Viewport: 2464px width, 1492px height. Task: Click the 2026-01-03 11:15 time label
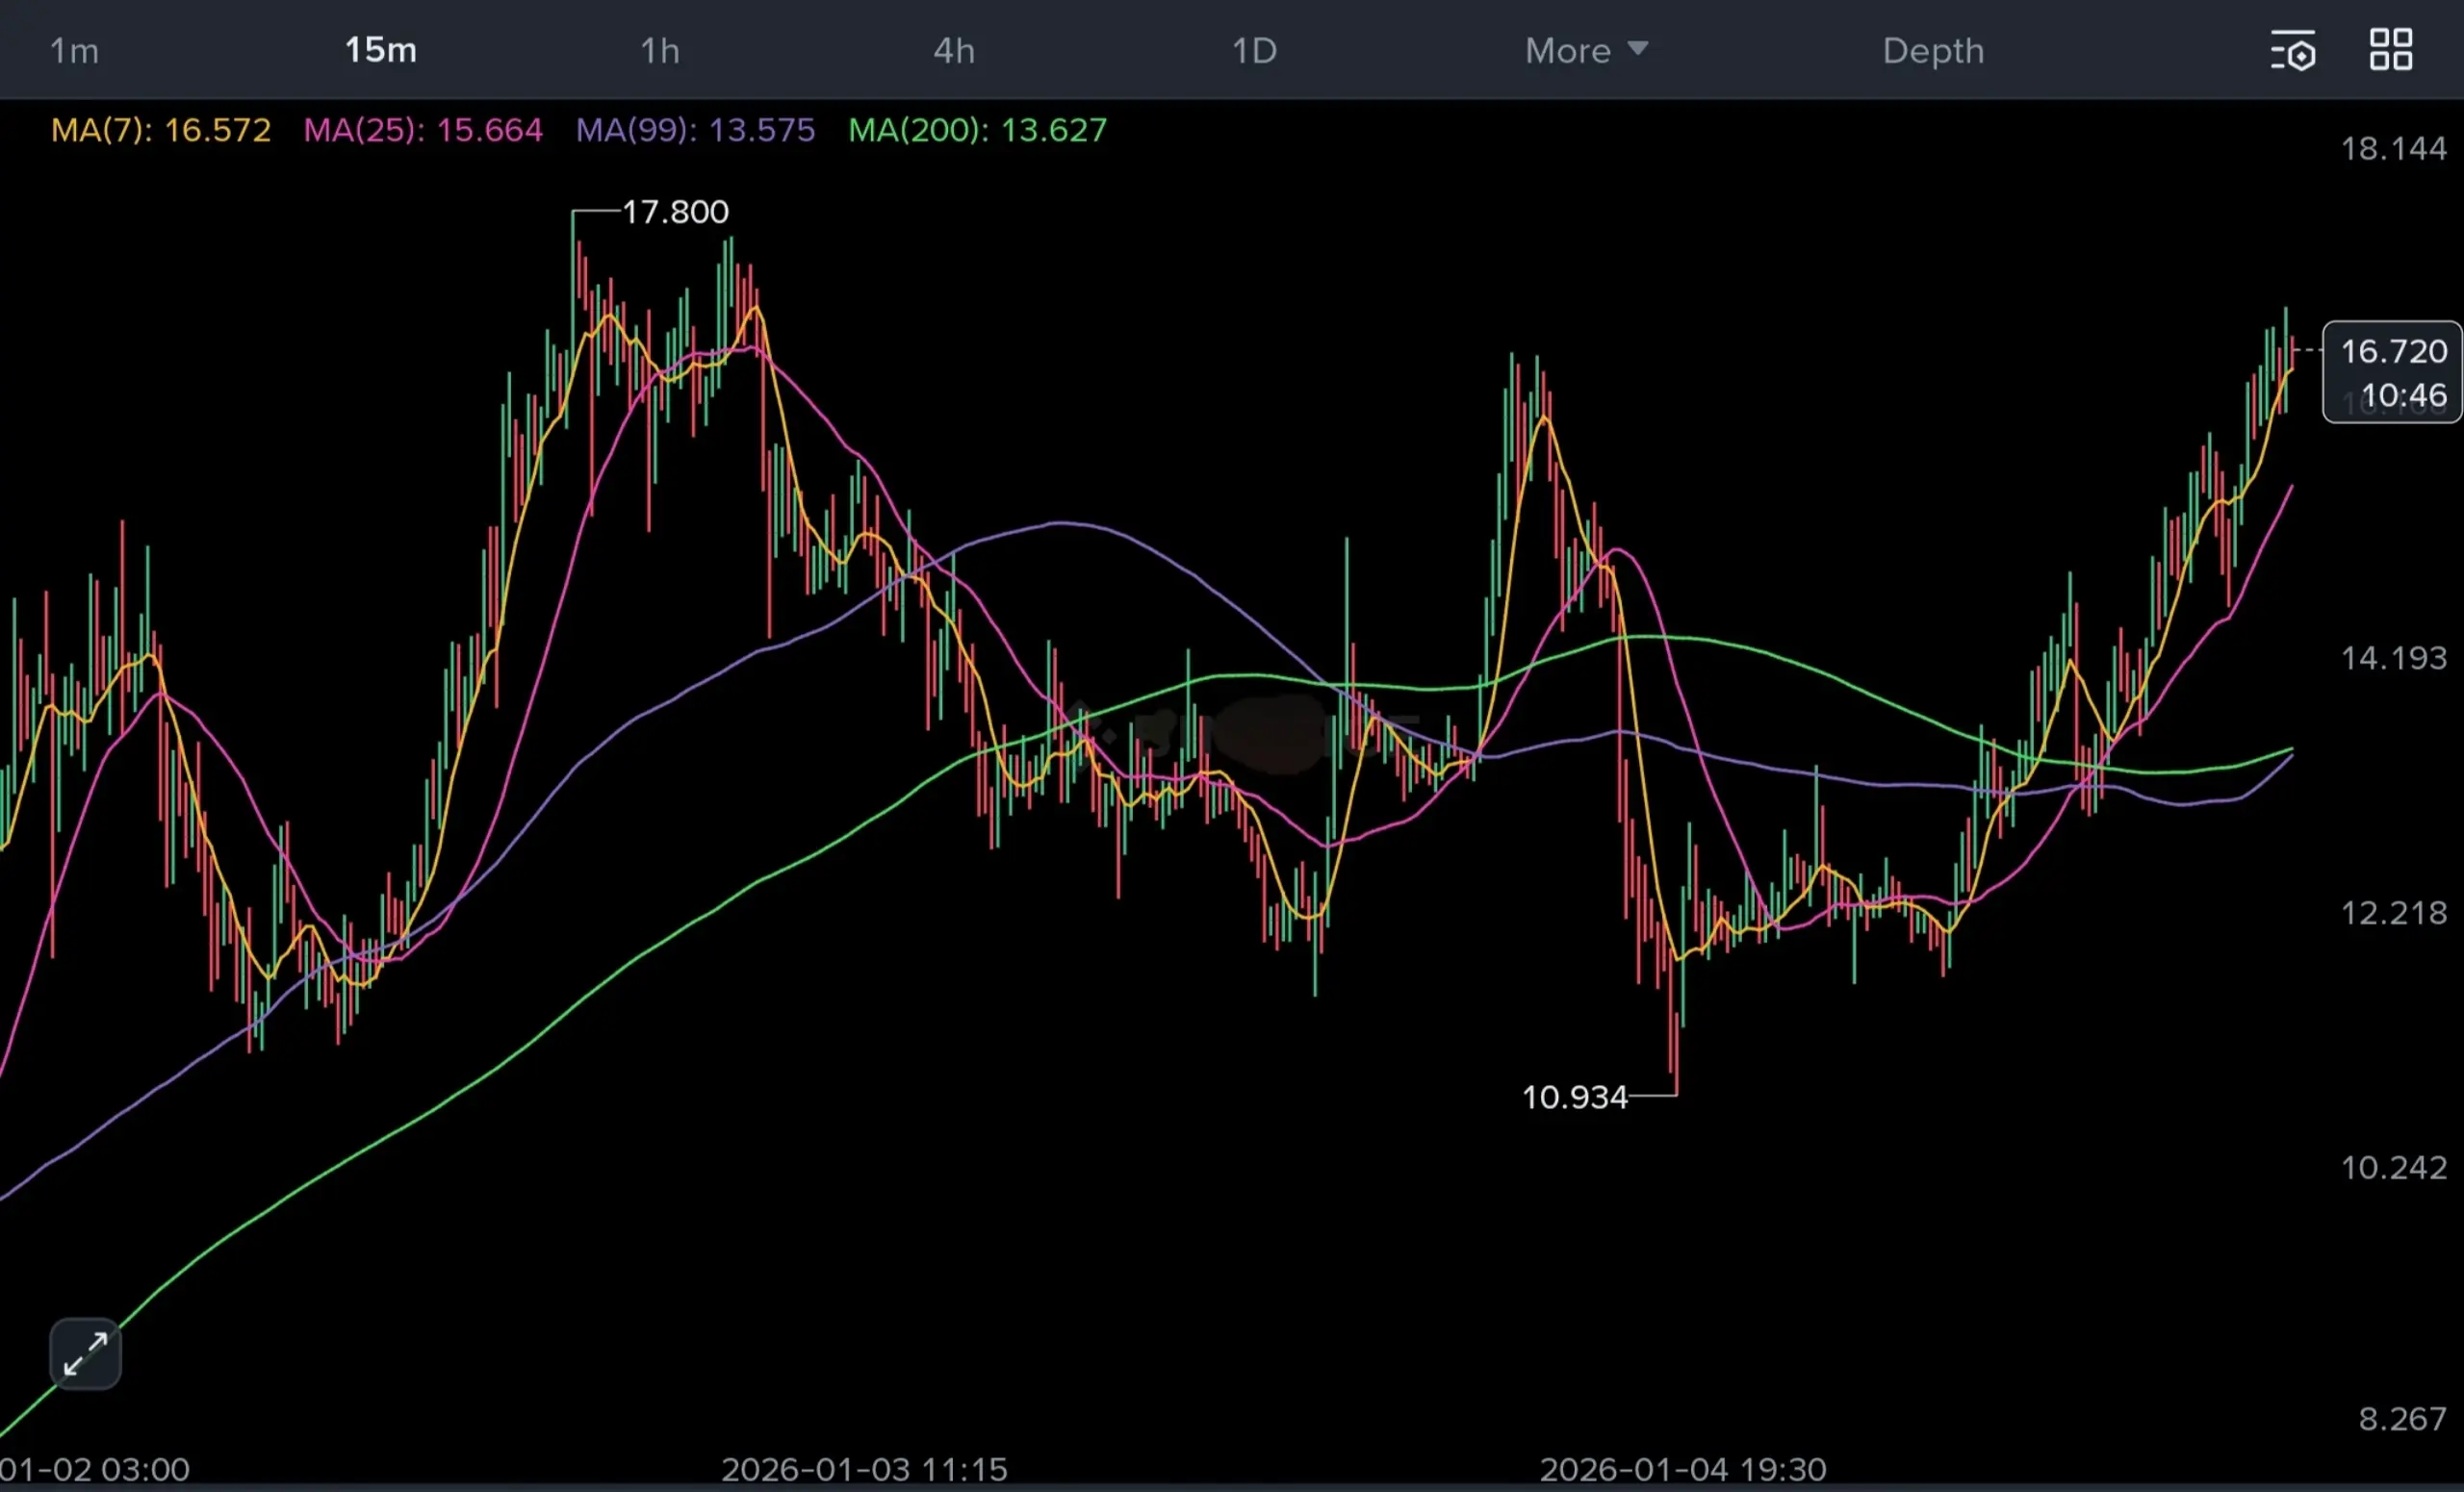point(864,1469)
